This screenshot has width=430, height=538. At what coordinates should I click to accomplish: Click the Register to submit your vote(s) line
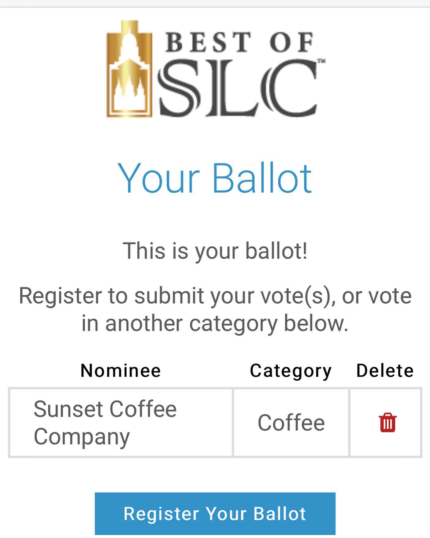coord(215,296)
